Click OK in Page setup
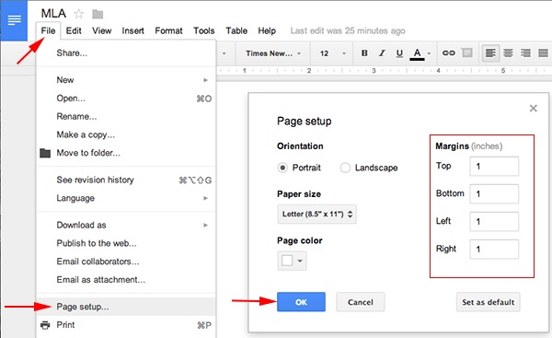 pos(301,302)
